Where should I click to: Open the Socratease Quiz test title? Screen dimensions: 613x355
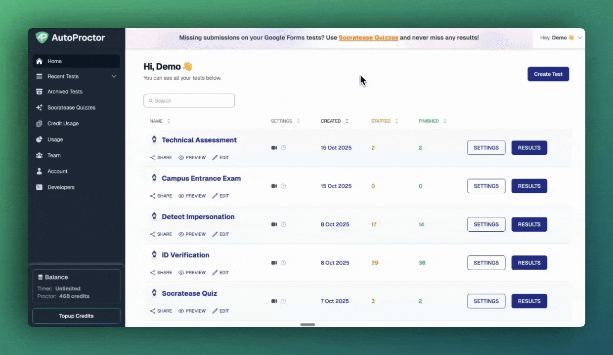click(x=189, y=293)
